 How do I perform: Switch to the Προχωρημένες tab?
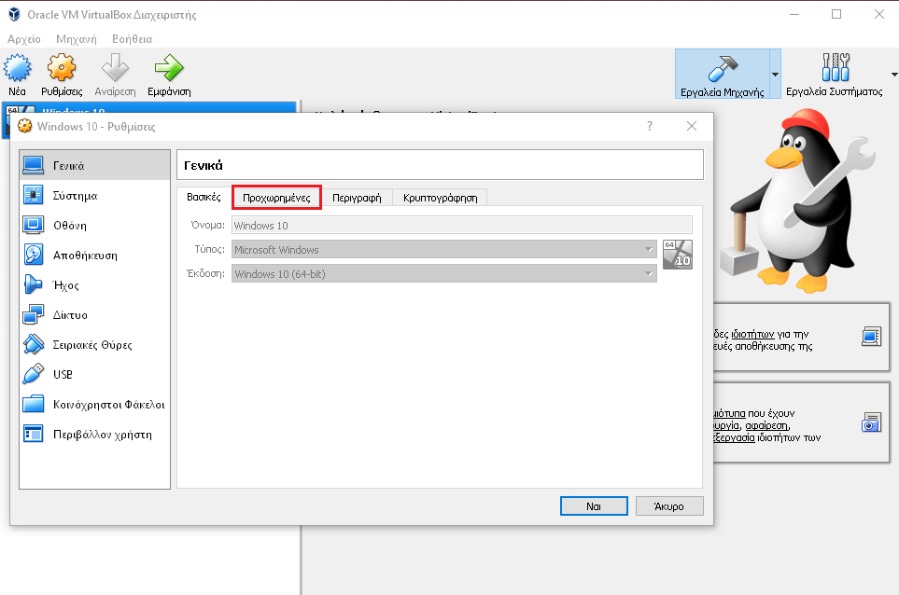pyautogui.click(x=276, y=198)
